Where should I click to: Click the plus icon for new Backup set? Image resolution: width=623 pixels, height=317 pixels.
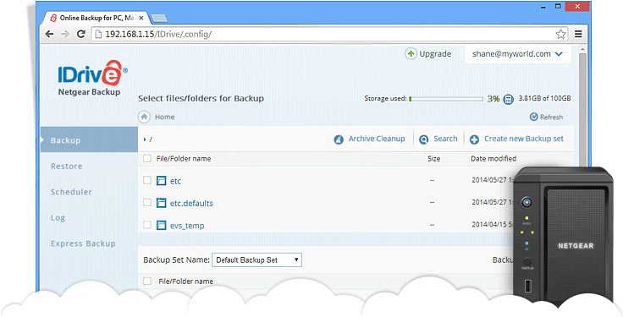pos(474,139)
